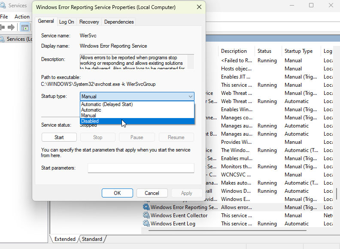Click the 'Enables Win...' description cell
Screen dimensions: 340x249
[237, 109]
